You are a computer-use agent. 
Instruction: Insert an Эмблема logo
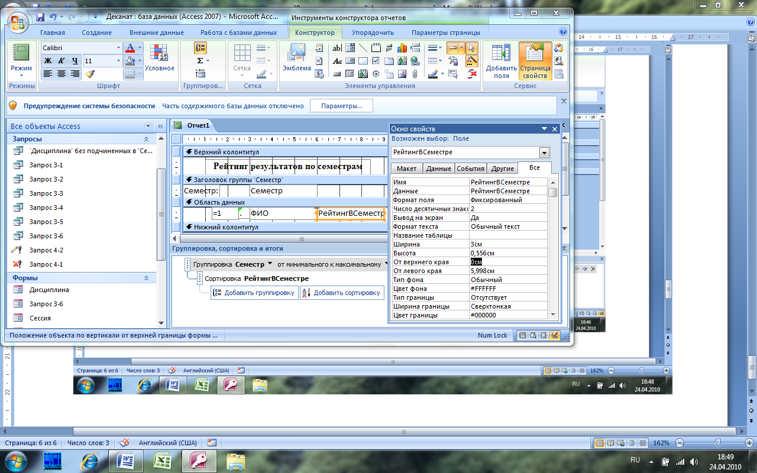tap(297, 58)
